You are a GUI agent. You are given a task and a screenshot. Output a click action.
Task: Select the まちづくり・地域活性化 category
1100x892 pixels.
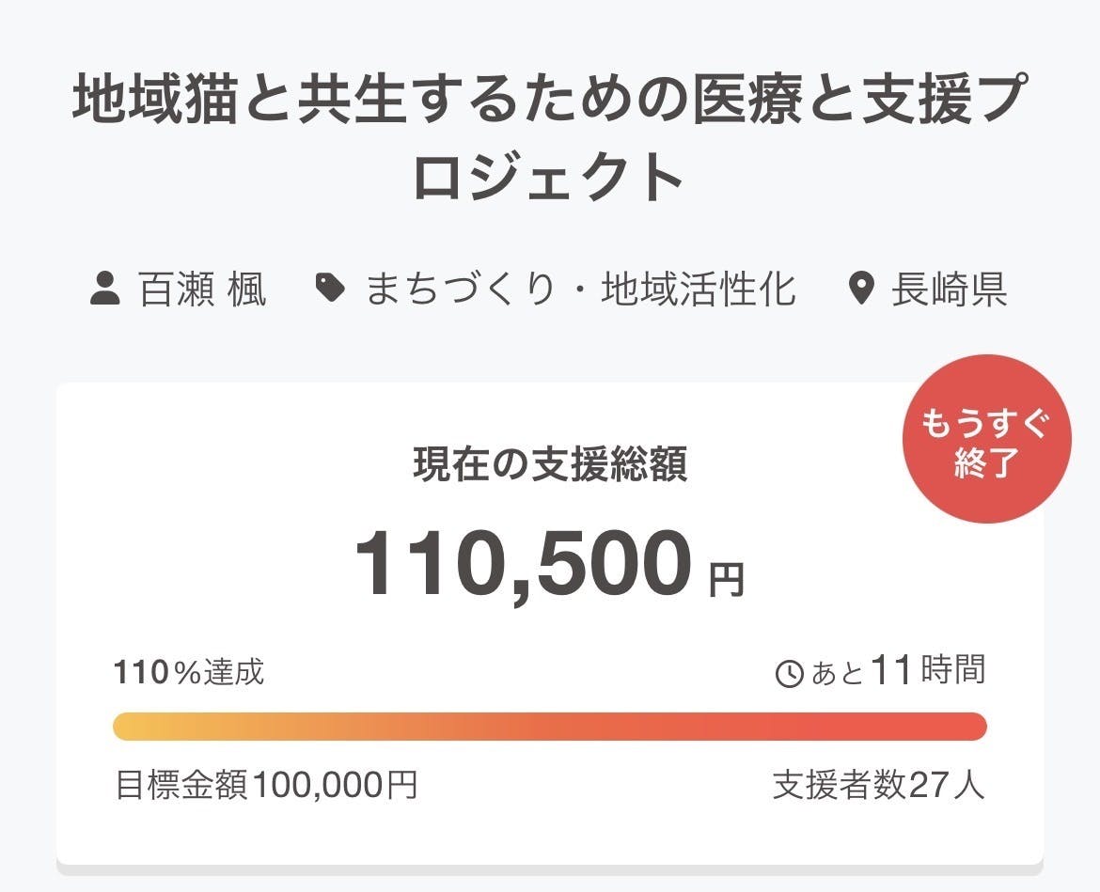pyautogui.click(x=580, y=289)
